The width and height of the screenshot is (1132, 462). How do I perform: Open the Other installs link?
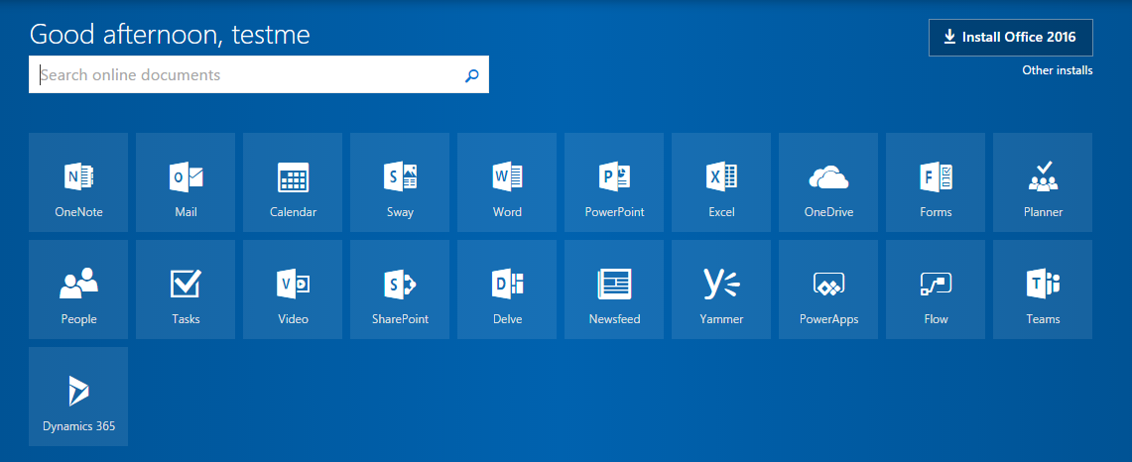[x=1057, y=70]
